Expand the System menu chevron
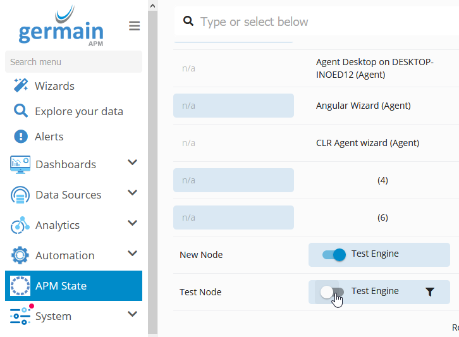 point(132,314)
